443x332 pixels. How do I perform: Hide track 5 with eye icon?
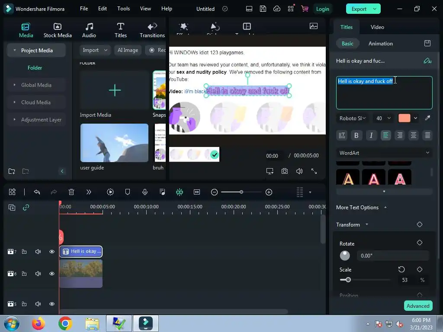pyautogui.click(x=52, y=304)
